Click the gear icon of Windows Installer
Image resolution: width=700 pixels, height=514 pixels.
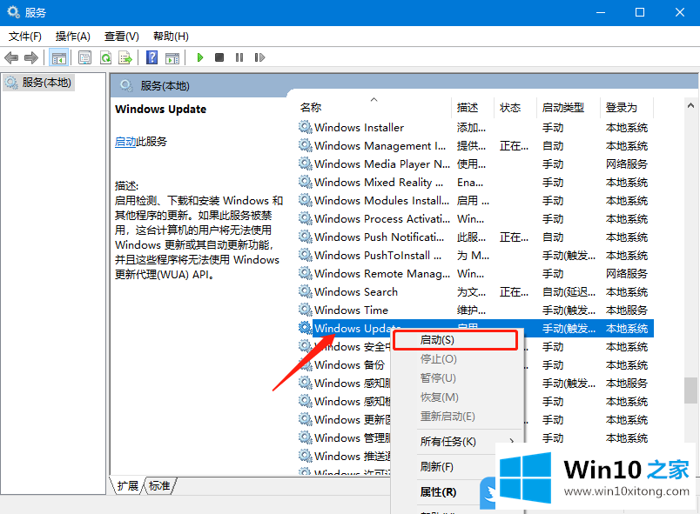(306, 128)
